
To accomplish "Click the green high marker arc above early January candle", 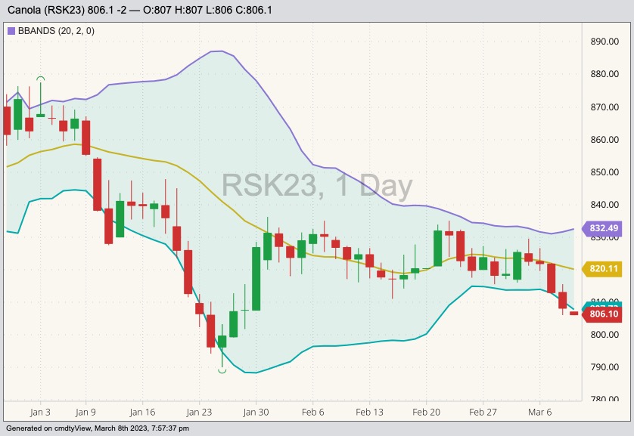I will click(41, 78).
